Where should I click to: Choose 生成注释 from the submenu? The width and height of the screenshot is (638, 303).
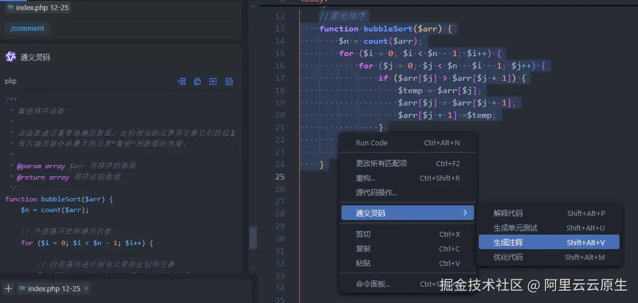[x=549, y=242]
